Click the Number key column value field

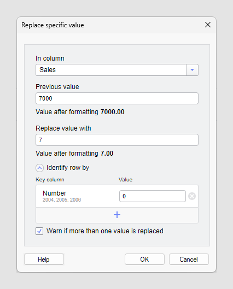[153, 196]
